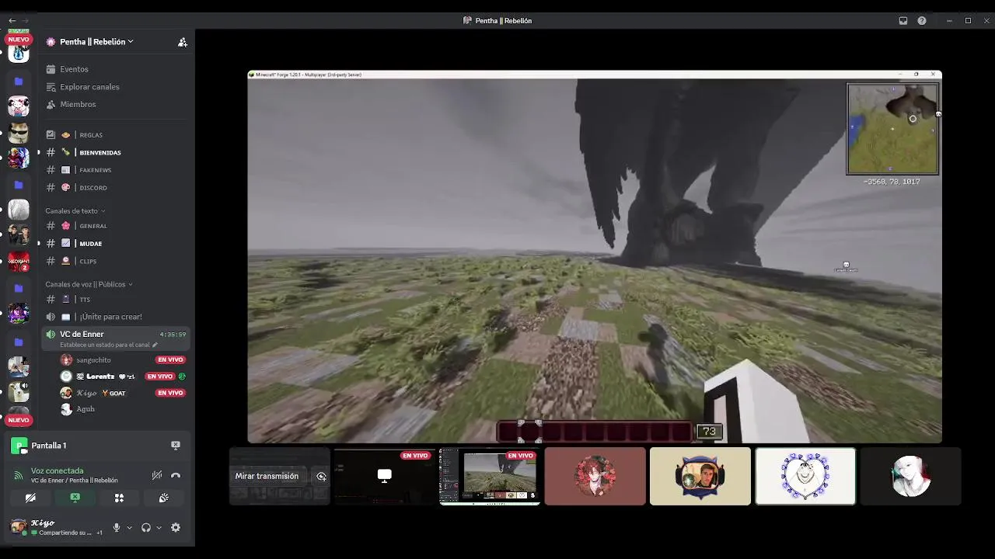The width and height of the screenshot is (995, 559).
Task: Toggle the camera on in voice panel
Action: point(30,498)
